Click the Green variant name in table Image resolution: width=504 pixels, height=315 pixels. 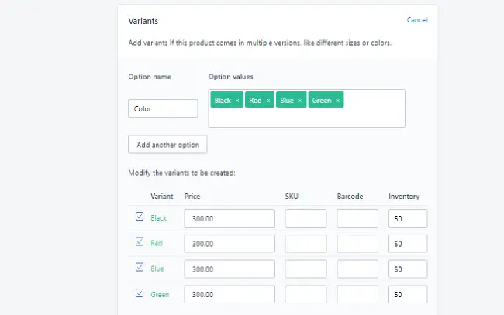pyautogui.click(x=160, y=294)
